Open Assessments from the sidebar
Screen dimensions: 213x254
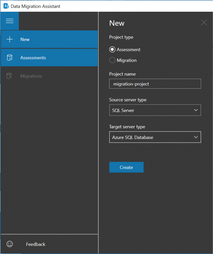tap(33, 57)
